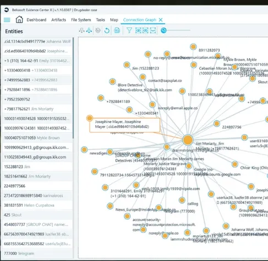Select entity 273472018698915840 karinakross
This screenshot has height=261, width=268.
tap(37, 196)
